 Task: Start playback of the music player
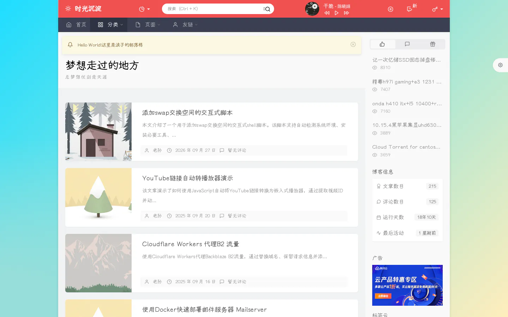(337, 13)
